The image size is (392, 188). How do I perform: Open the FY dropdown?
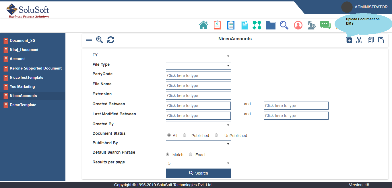pyautogui.click(x=198, y=56)
